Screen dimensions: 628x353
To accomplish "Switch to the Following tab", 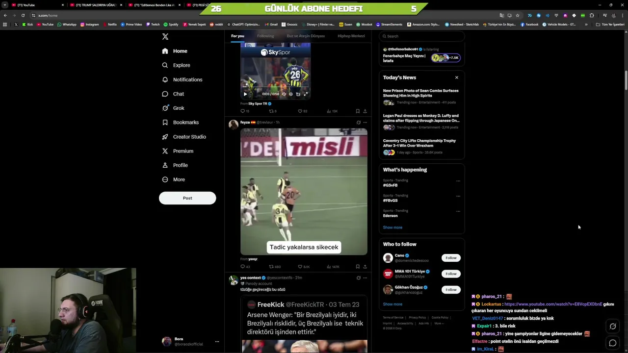I will [265, 36].
